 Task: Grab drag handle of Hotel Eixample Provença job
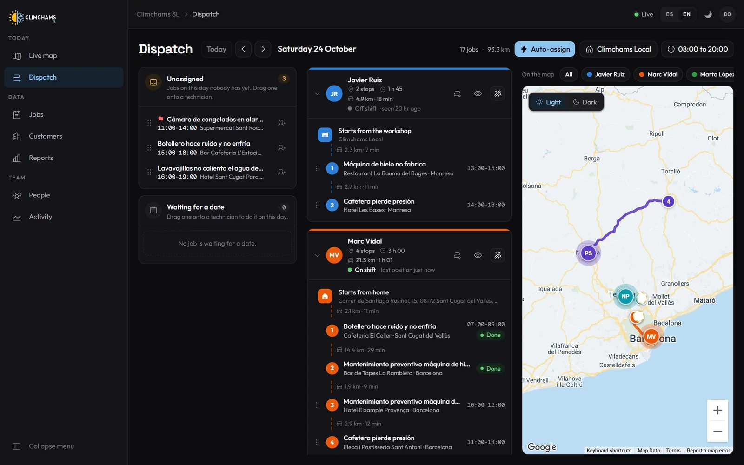(x=318, y=405)
